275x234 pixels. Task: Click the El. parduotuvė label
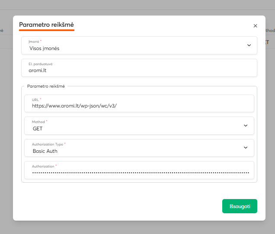44,64
